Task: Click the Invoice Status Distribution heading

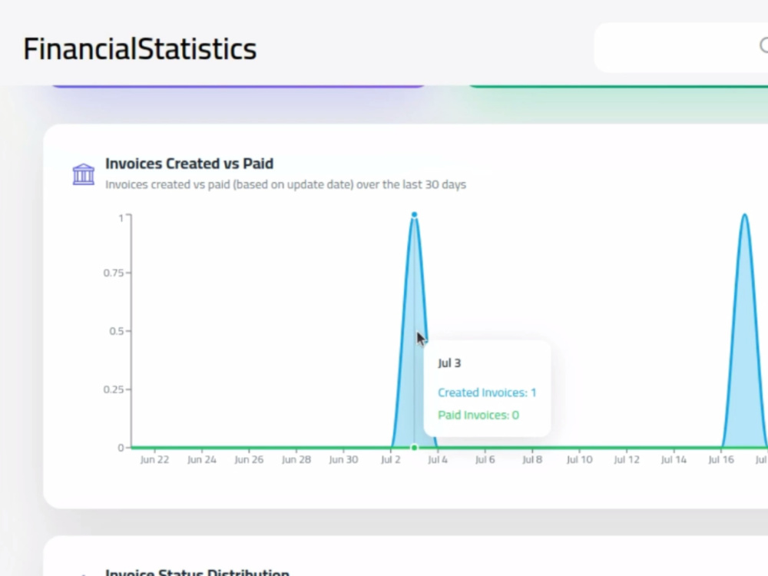Action: pos(197,572)
